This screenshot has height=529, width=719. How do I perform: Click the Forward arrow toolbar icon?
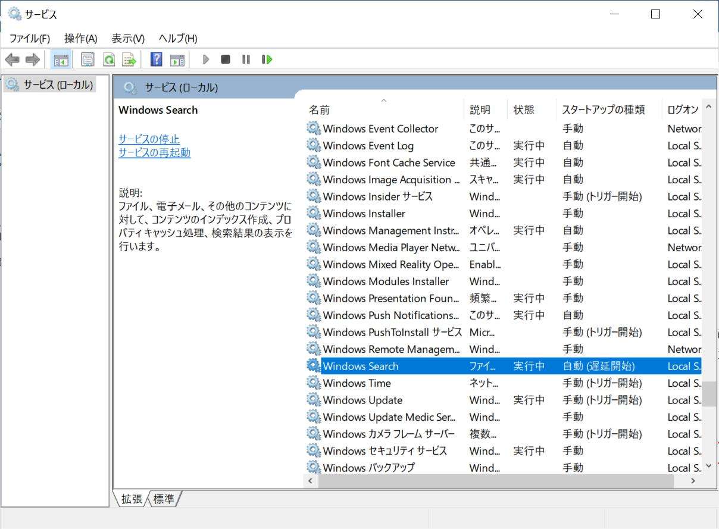(x=32, y=60)
